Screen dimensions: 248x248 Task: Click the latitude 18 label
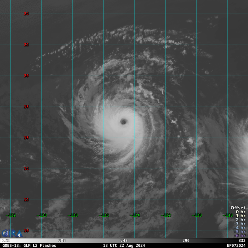pyautogui.click(x=26, y=107)
